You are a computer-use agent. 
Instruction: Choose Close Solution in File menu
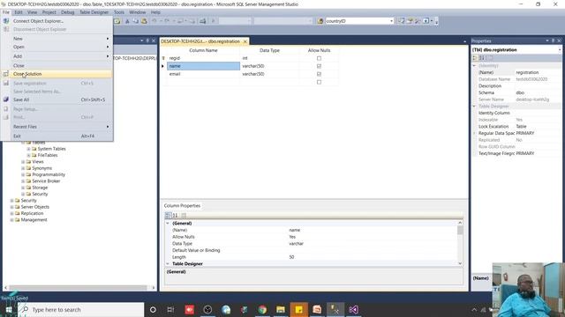tap(56, 74)
